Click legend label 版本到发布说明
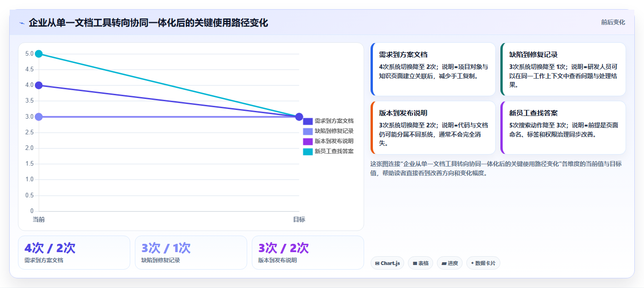 point(334,141)
